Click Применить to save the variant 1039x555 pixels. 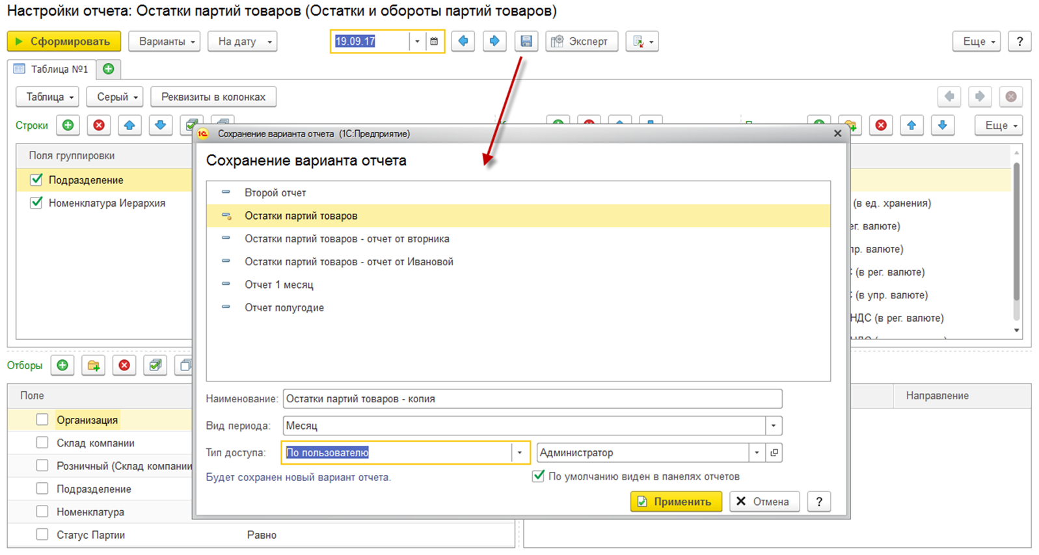pos(676,502)
